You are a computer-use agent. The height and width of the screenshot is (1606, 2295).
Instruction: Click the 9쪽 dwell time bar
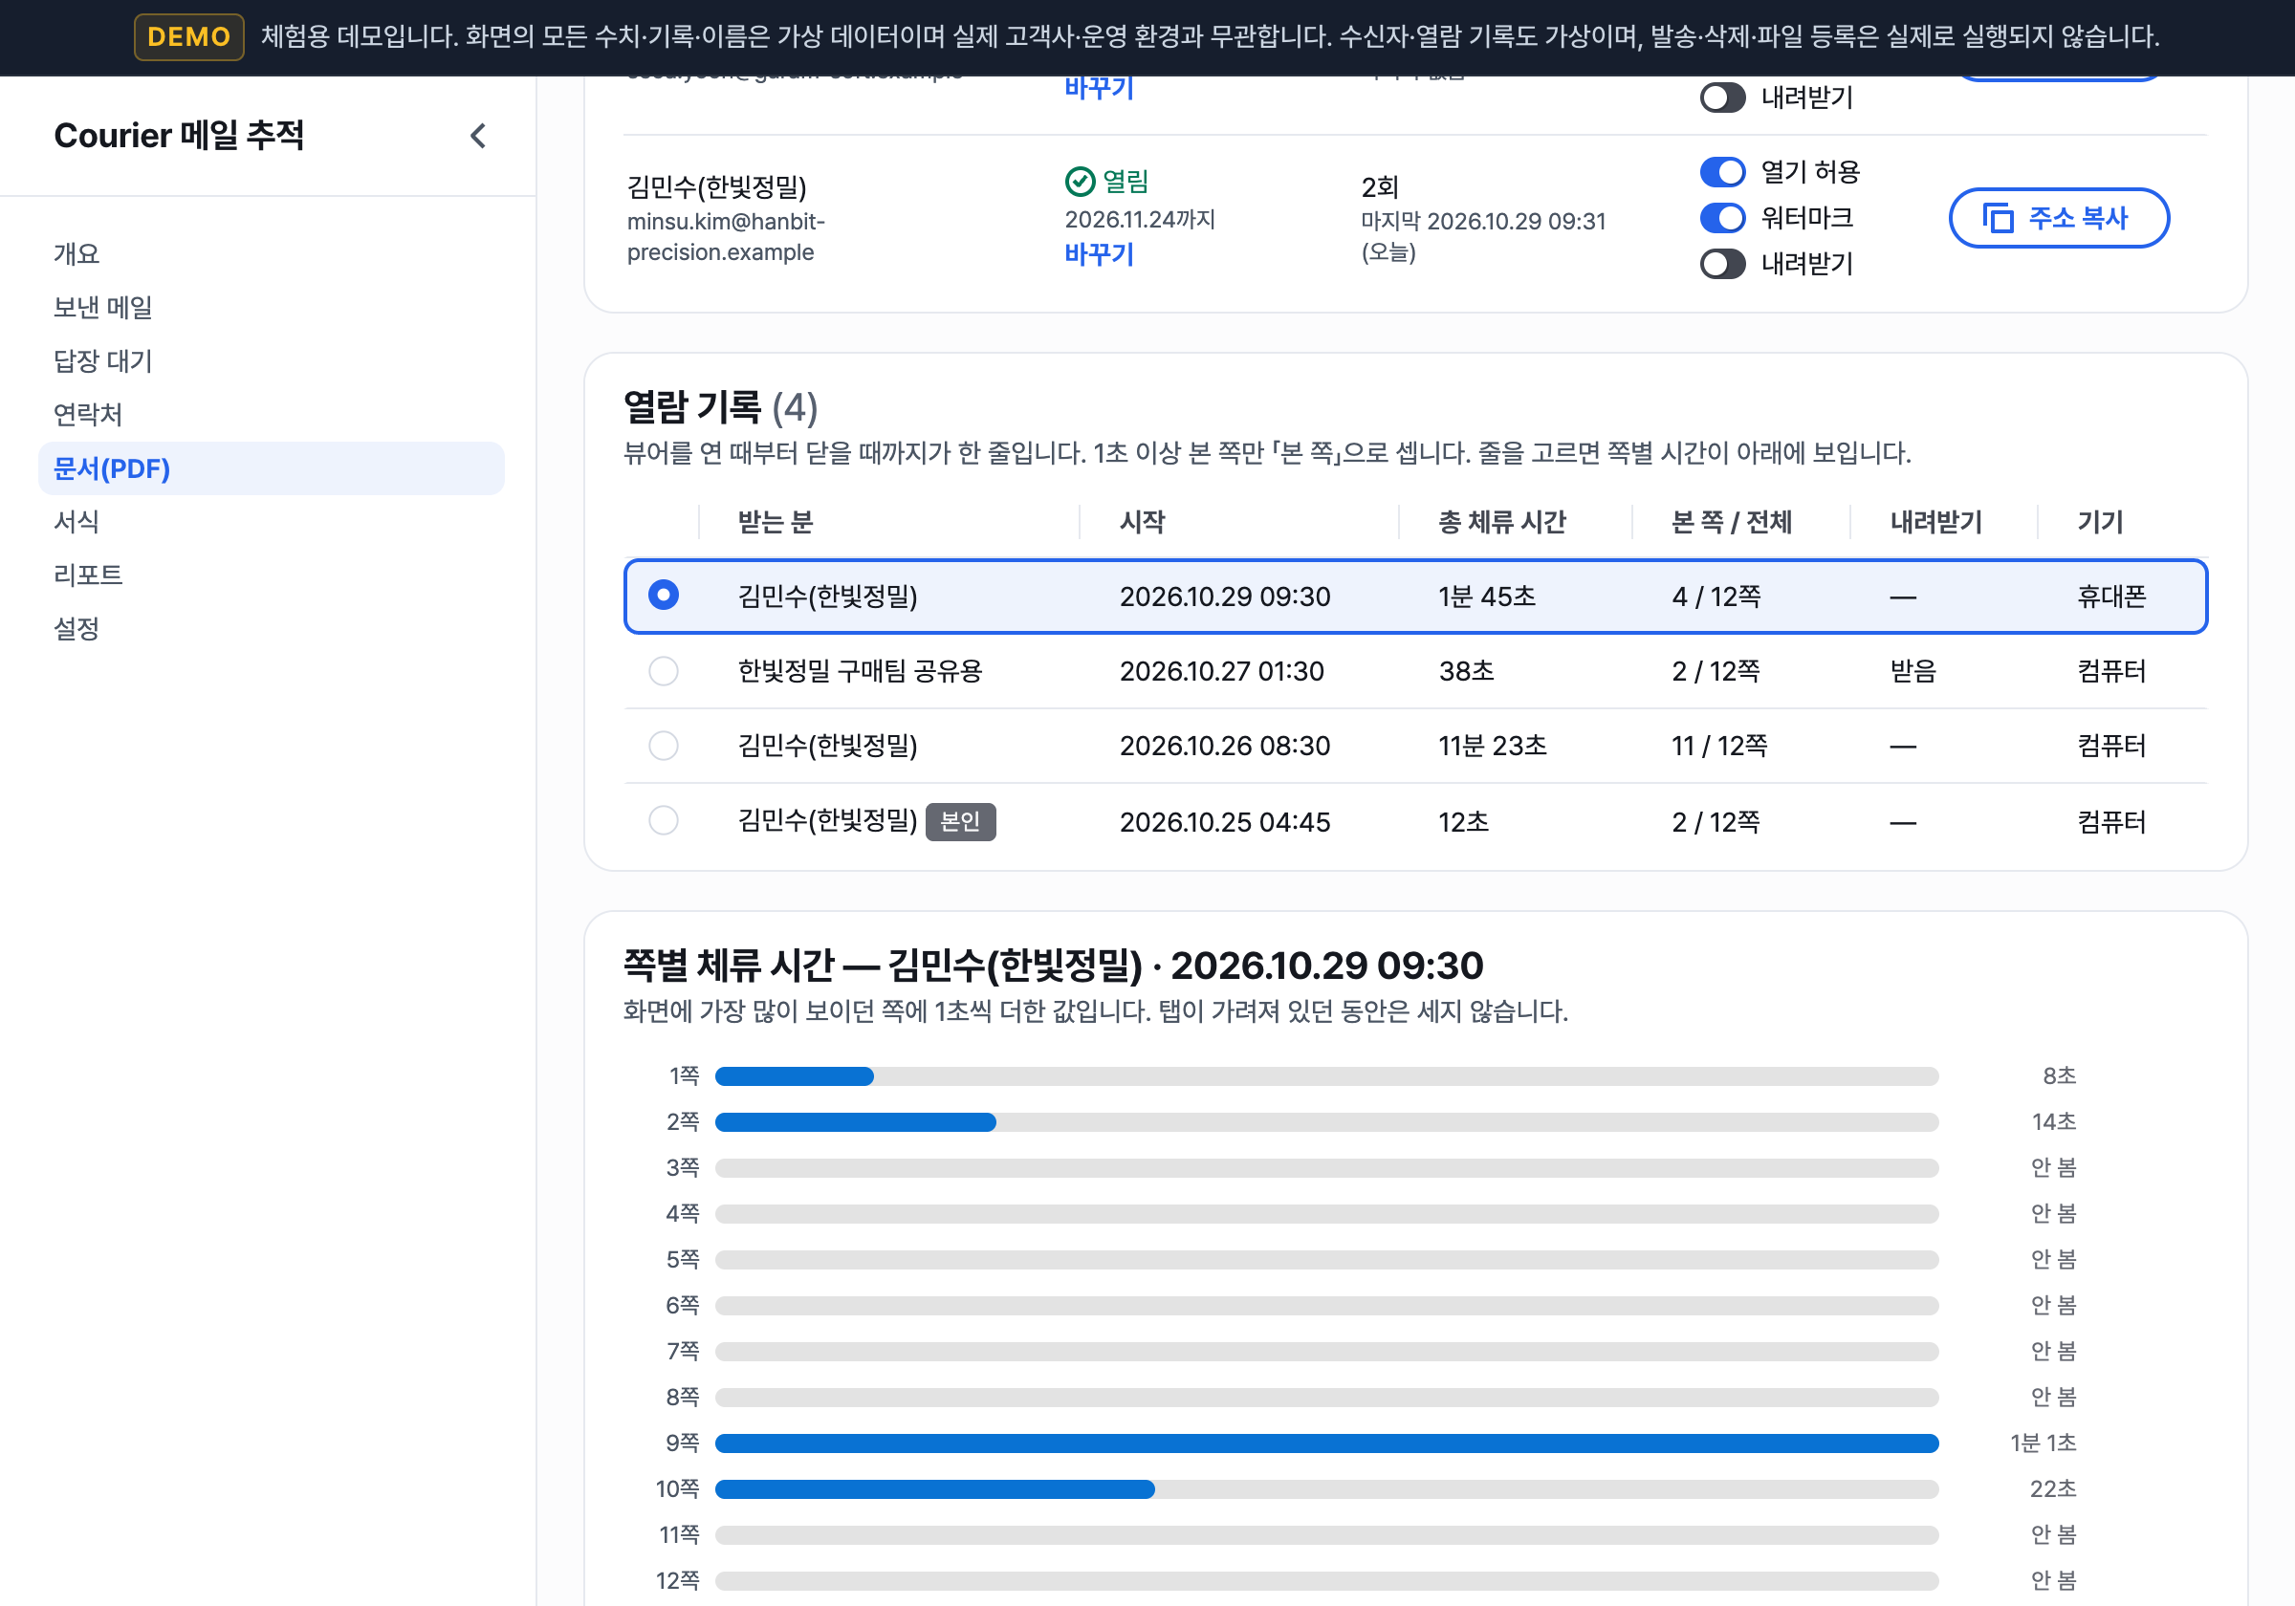[x=1326, y=1443]
